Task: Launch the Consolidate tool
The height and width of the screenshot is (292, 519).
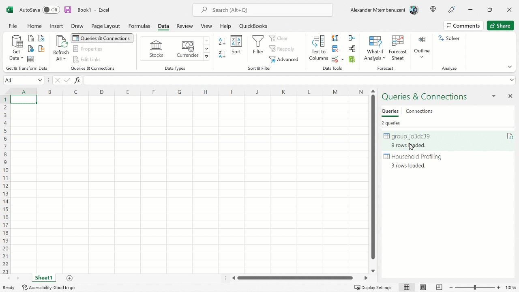Action: [x=352, y=38]
